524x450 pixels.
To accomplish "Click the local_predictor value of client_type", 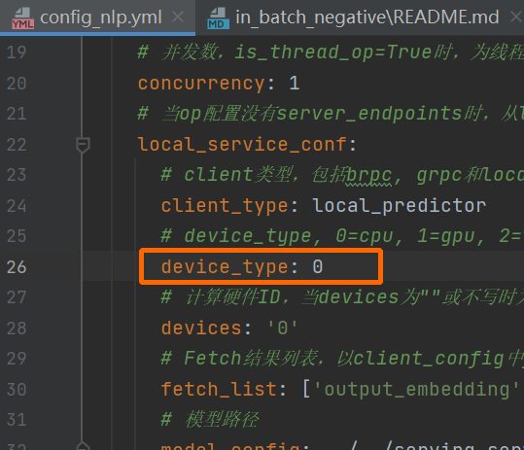I will click(399, 206).
